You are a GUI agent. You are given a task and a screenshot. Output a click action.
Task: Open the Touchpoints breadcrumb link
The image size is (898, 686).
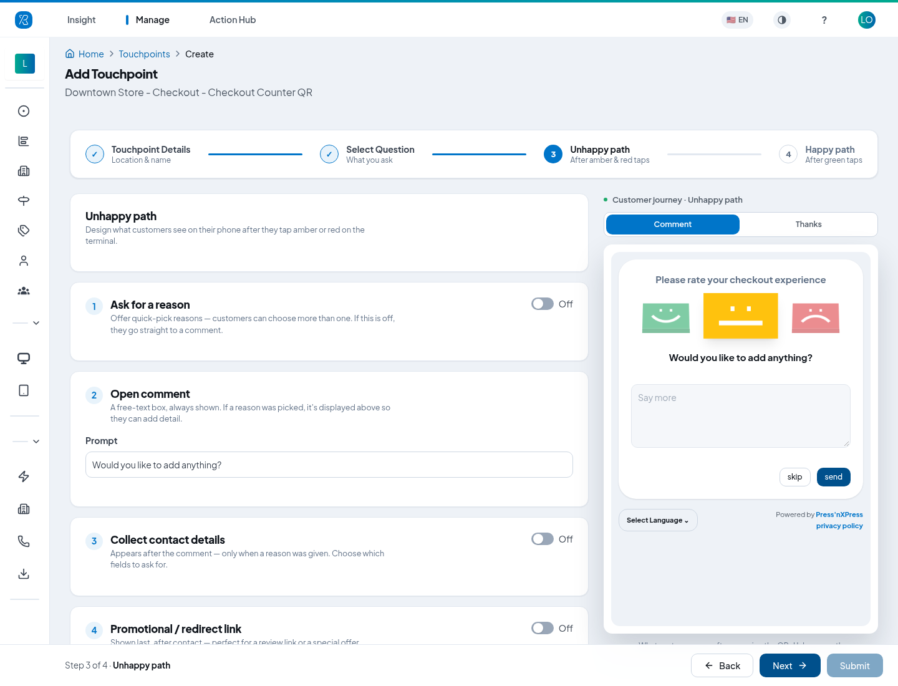(x=144, y=54)
